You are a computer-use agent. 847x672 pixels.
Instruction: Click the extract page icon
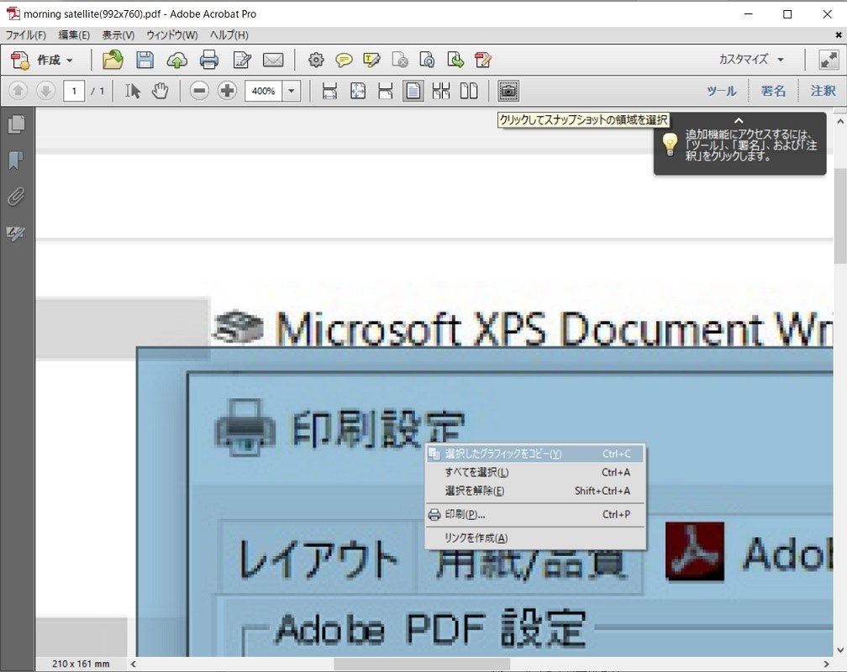pos(455,60)
